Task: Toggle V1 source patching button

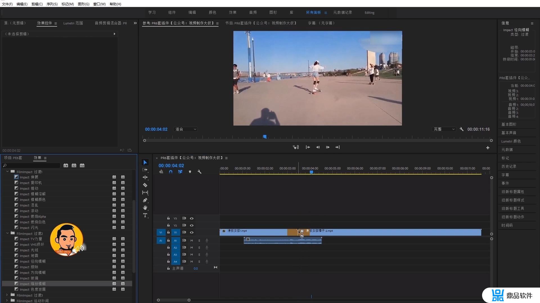Action: click(161, 232)
